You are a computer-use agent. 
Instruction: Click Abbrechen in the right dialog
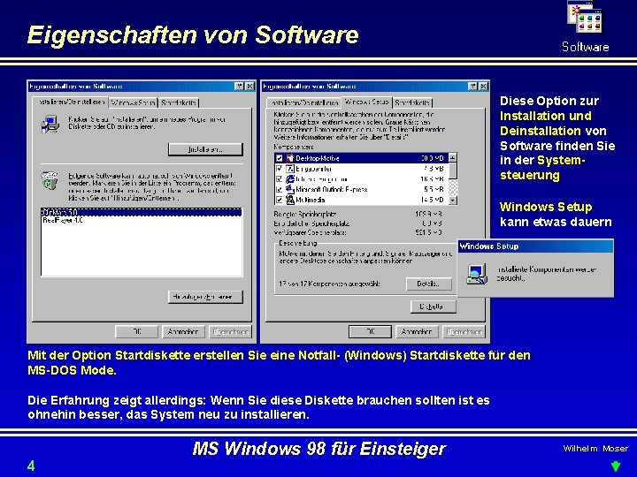pos(417,332)
